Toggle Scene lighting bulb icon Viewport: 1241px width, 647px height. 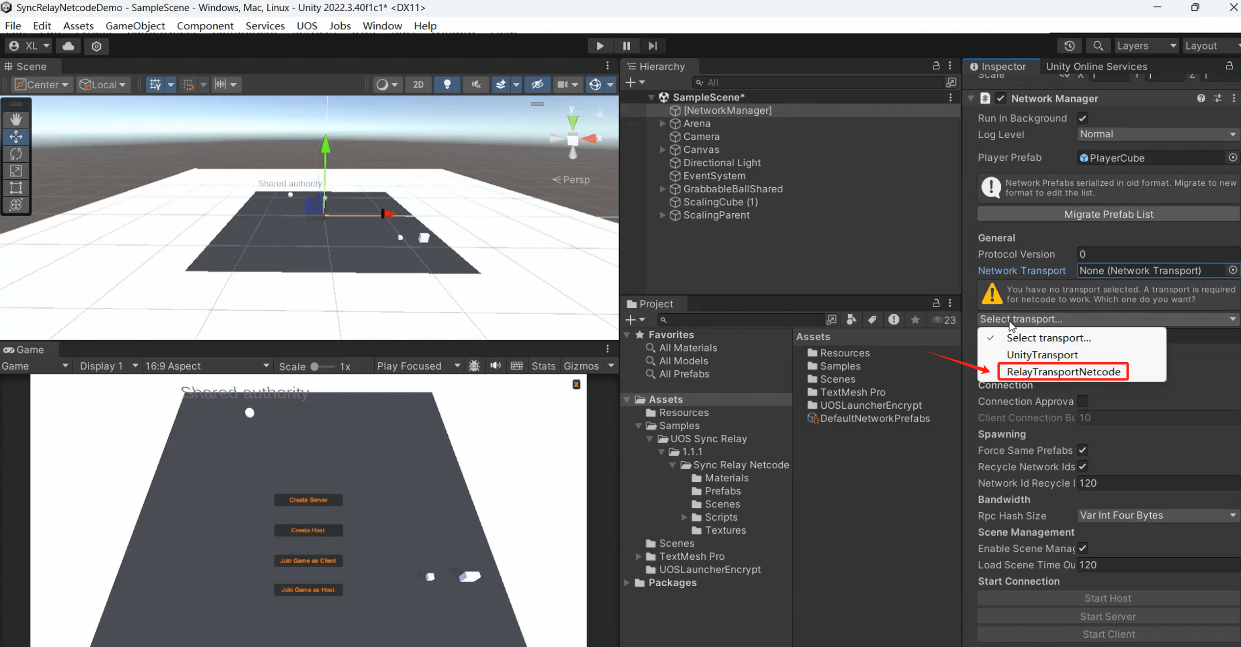point(447,84)
